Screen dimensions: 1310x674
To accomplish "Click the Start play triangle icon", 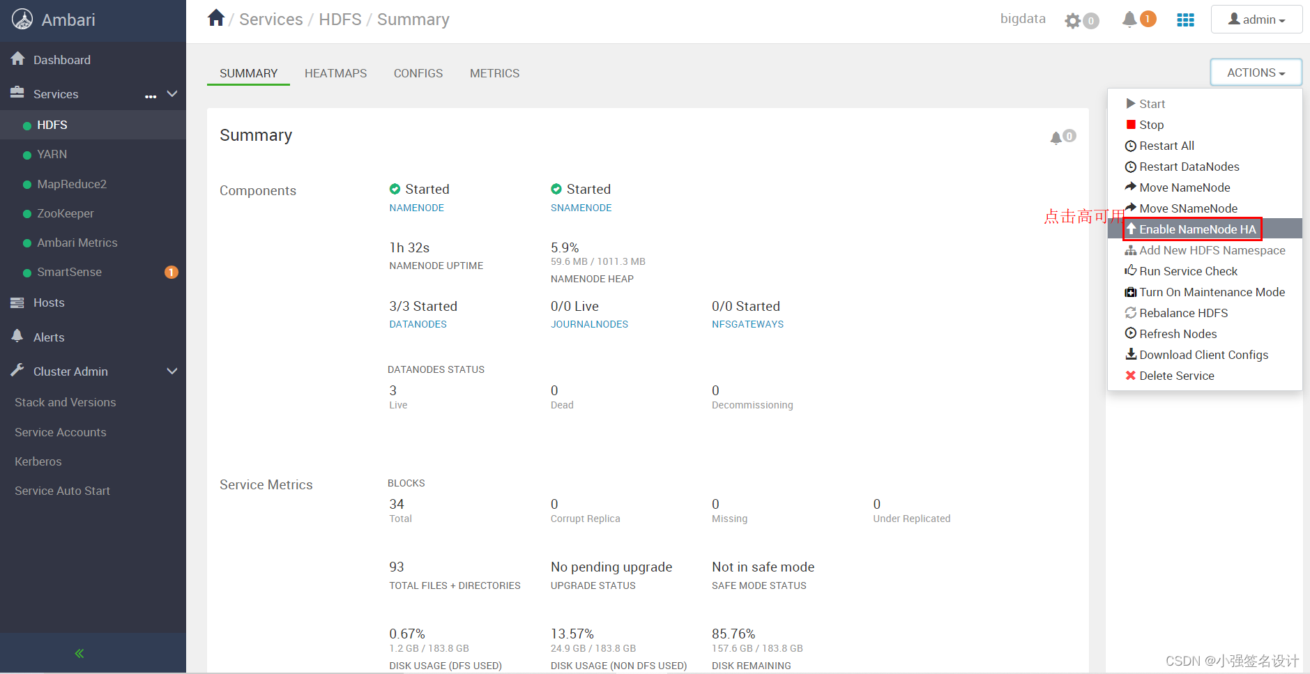I will coord(1131,104).
